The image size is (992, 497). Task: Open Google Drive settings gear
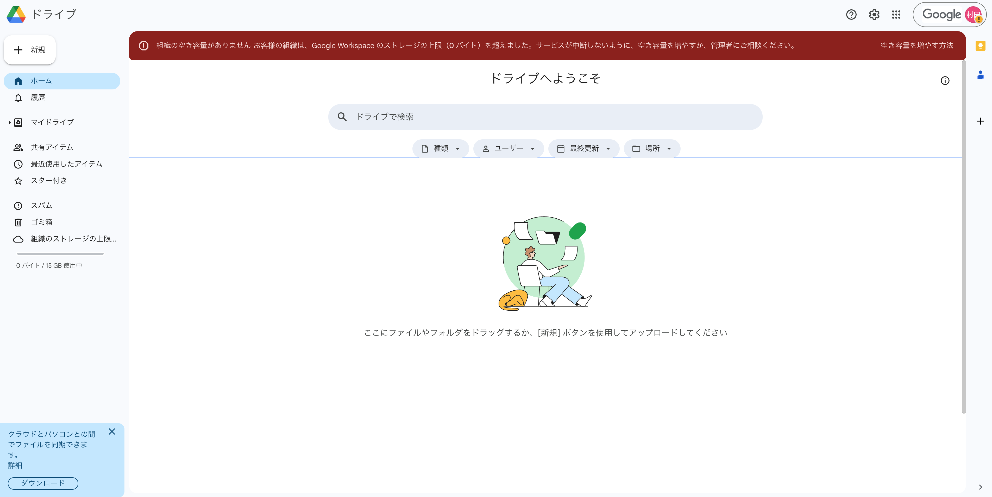point(874,15)
